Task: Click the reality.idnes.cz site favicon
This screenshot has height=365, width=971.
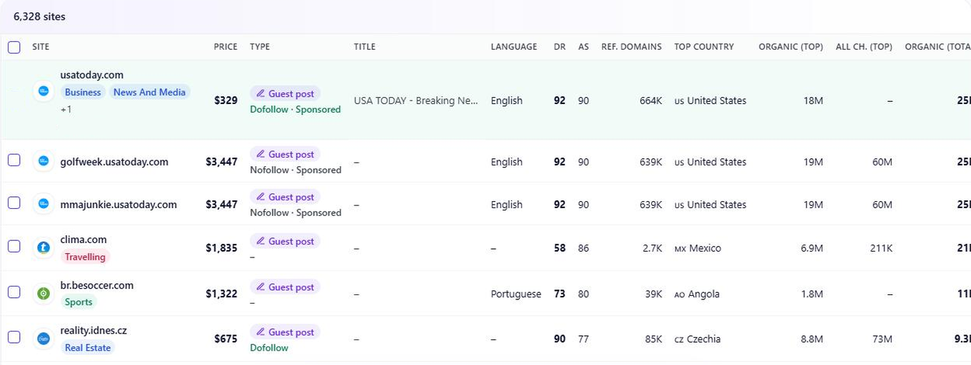Action: click(x=44, y=339)
